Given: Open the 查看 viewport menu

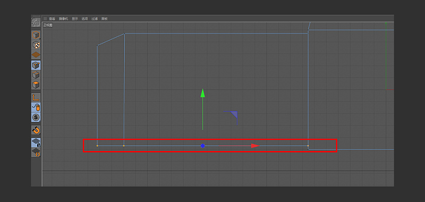Looking at the screenshot, I should 52,19.
